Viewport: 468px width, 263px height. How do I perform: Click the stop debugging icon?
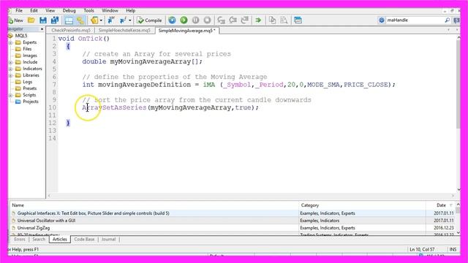click(x=207, y=20)
